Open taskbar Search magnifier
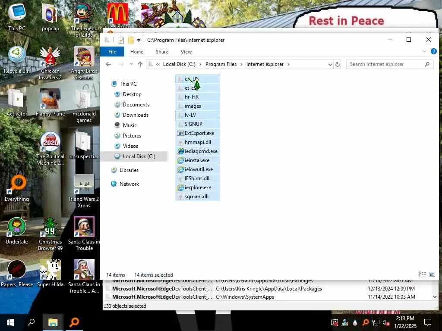Image resolution: width=442 pixels, height=331 pixels. pos(31,322)
